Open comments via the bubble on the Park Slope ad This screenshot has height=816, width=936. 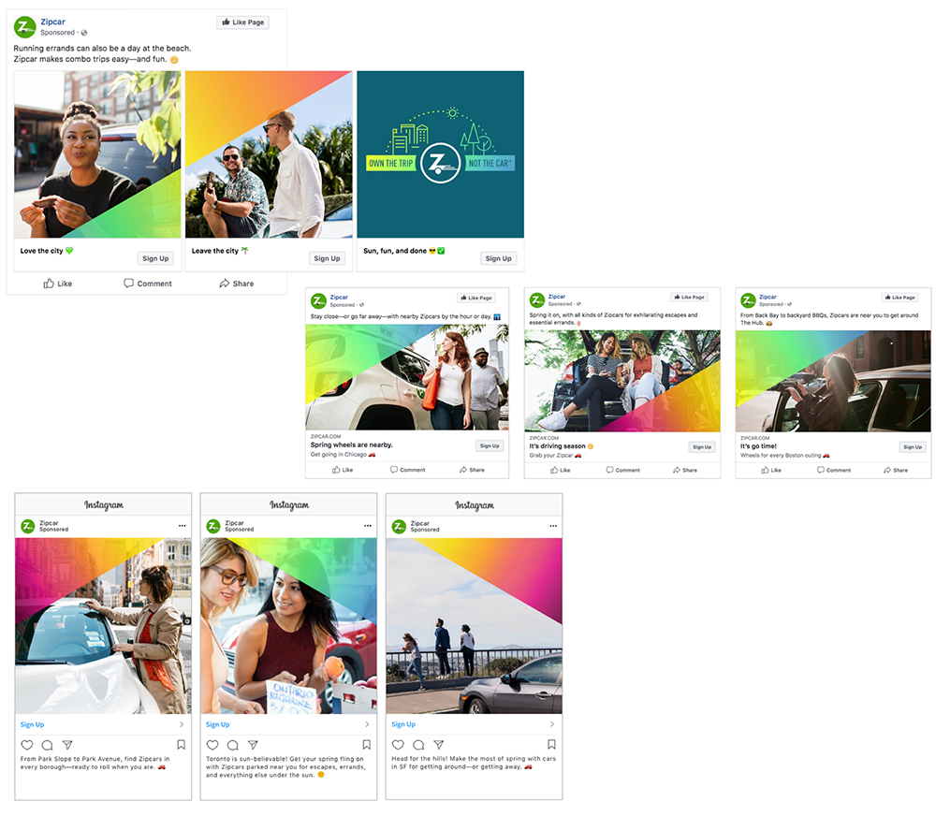click(47, 745)
